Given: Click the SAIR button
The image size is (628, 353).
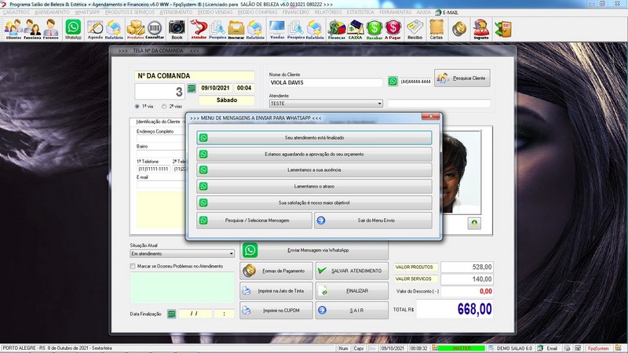Looking at the screenshot, I should [x=352, y=311].
